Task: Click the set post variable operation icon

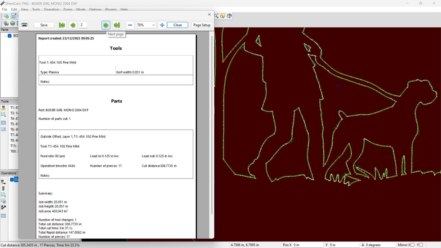Action: [4, 201]
